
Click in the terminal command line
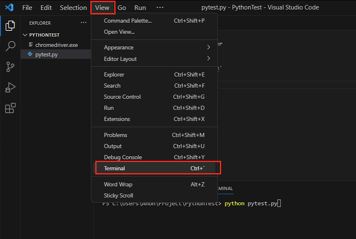[x=289, y=204]
